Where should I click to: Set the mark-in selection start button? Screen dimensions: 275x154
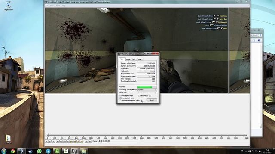[86, 141]
